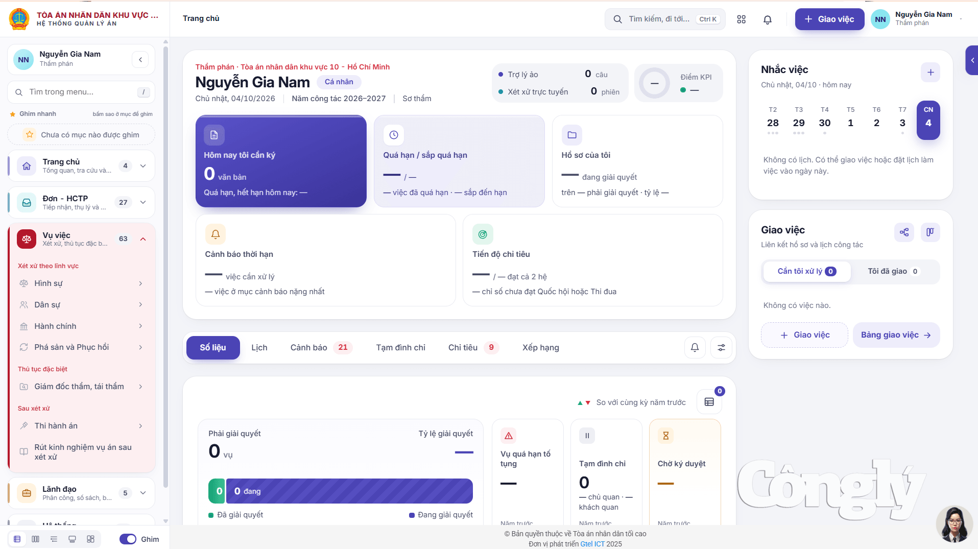This screenshot has height=549, width=978.
Task: Open the Hôm nay tôi cần ký card
Action: point(281,161)
